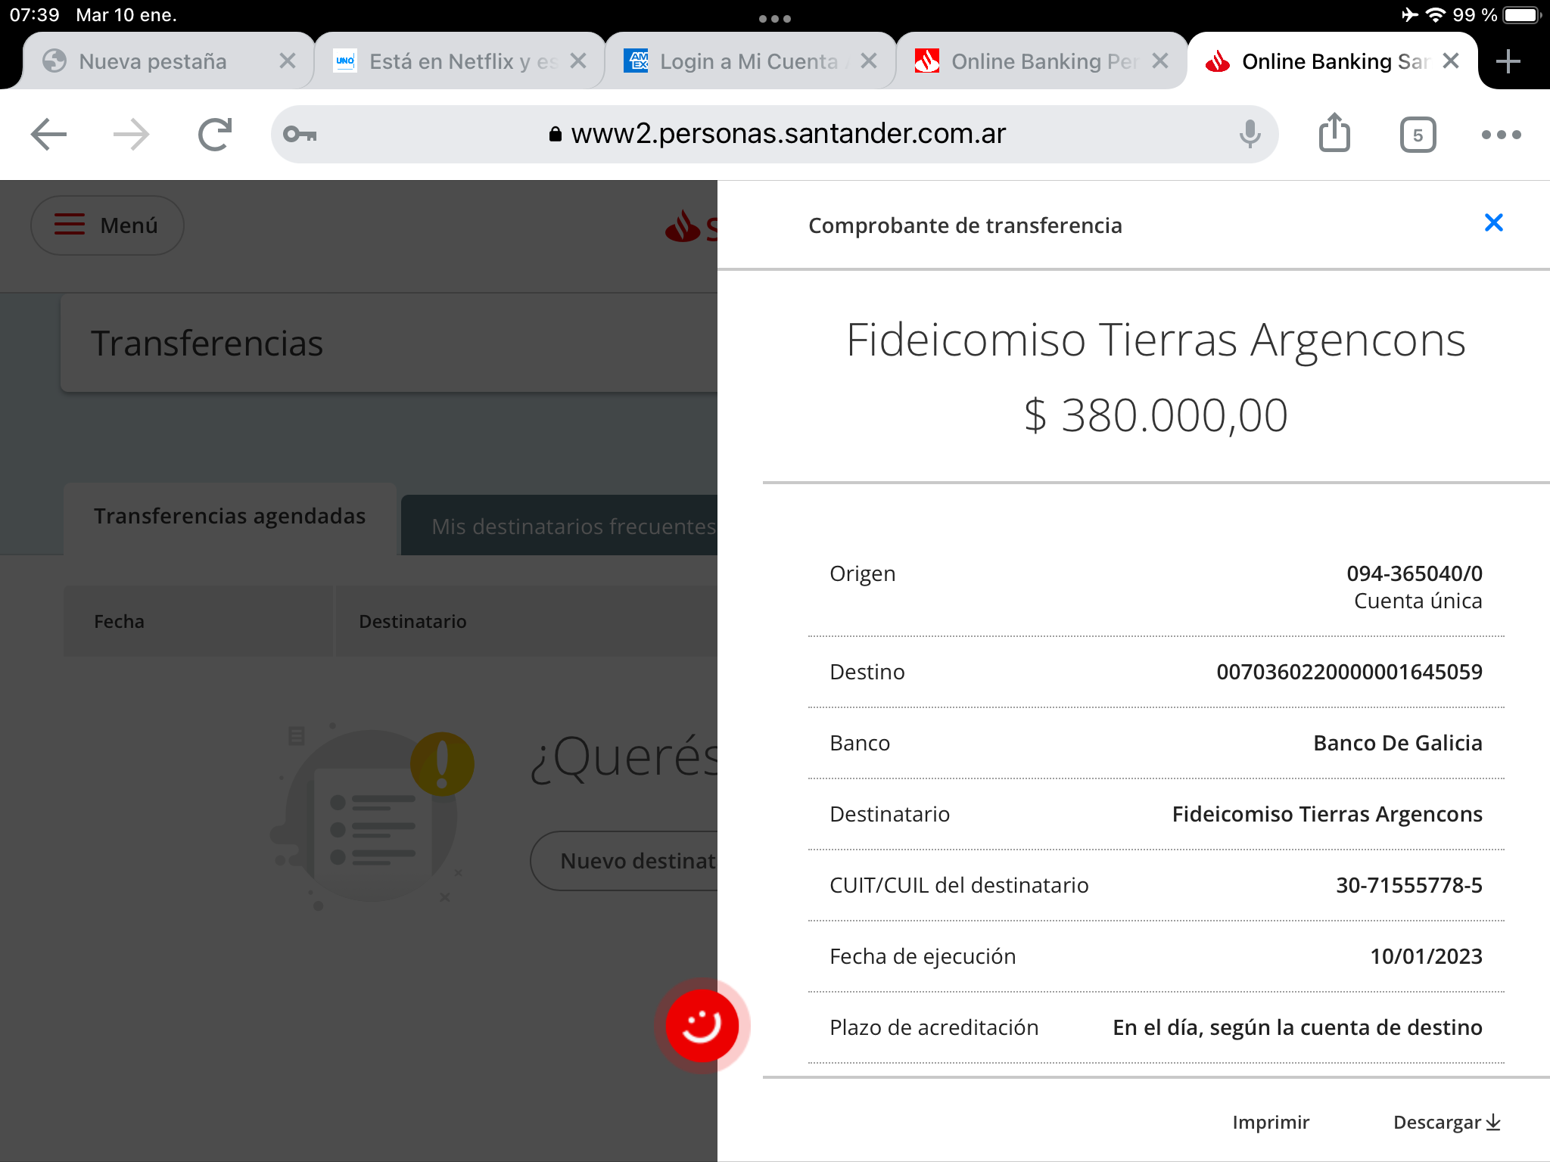This screenshot has width=1550, height=1162.
Task: Open a new tab with plus button
Action: coord(1508,61)
